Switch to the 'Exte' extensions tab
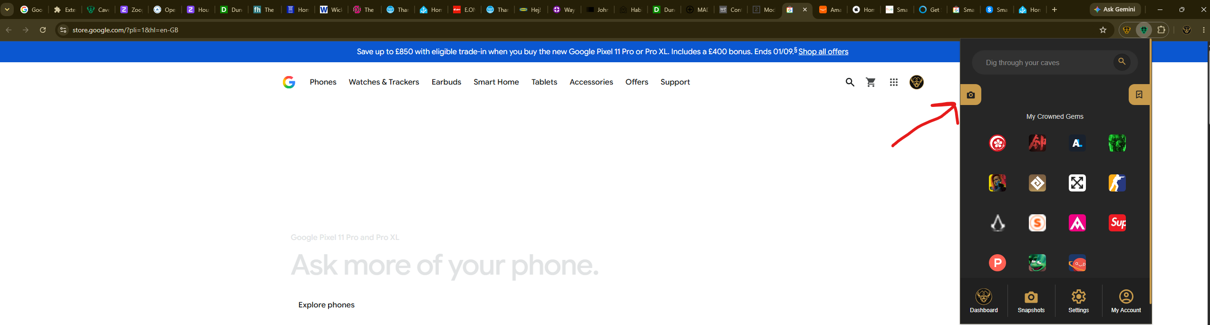Screen dimensions: 1210x325 65,10
